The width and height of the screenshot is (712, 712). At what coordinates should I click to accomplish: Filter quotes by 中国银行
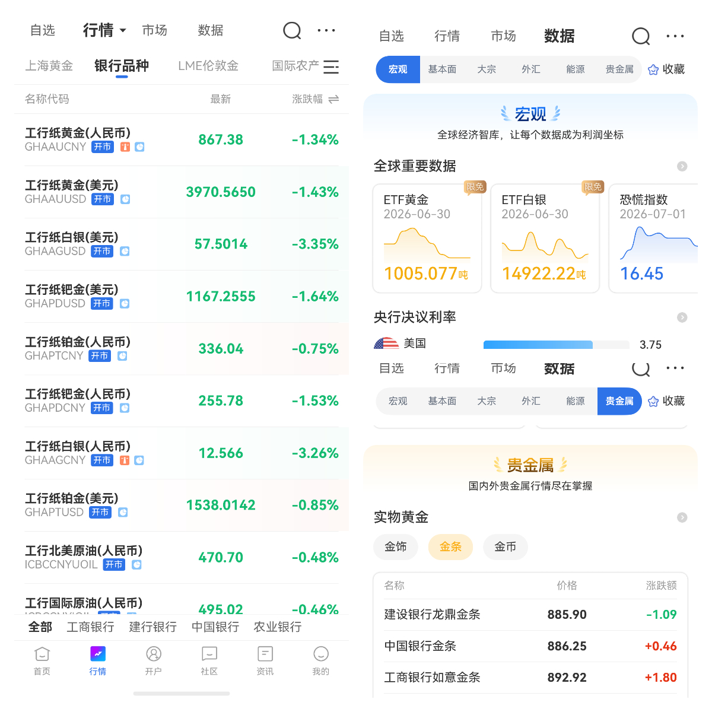(215, 627)
